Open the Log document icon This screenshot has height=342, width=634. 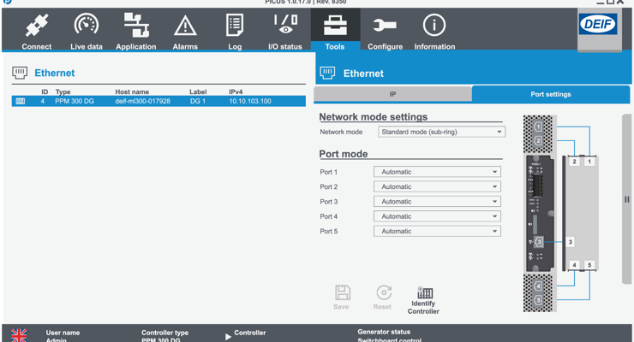click(x=235, y=28)
